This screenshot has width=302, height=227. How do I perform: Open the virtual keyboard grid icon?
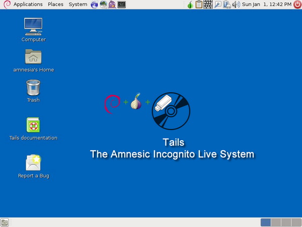(x=208, y=5)
